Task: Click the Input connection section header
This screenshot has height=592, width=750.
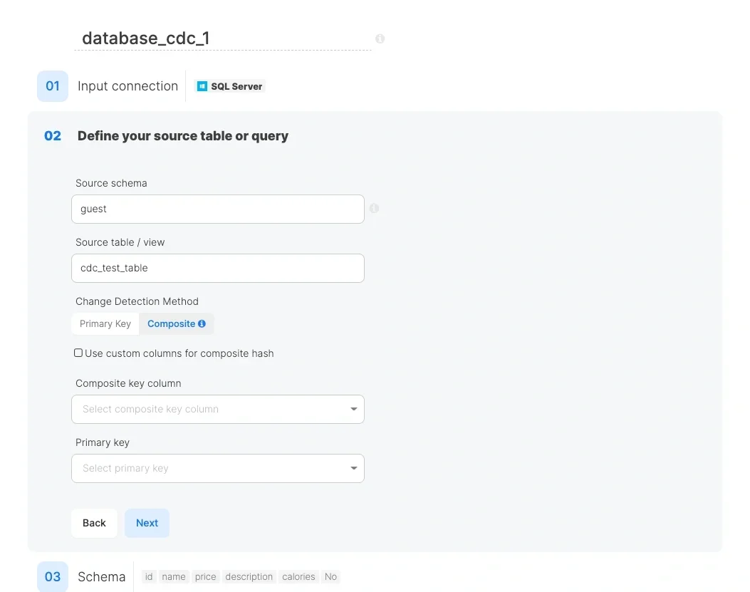Action: (x=127, y=85)
